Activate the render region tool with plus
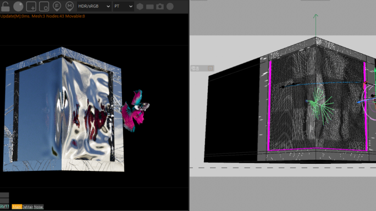 pos(31,7)
